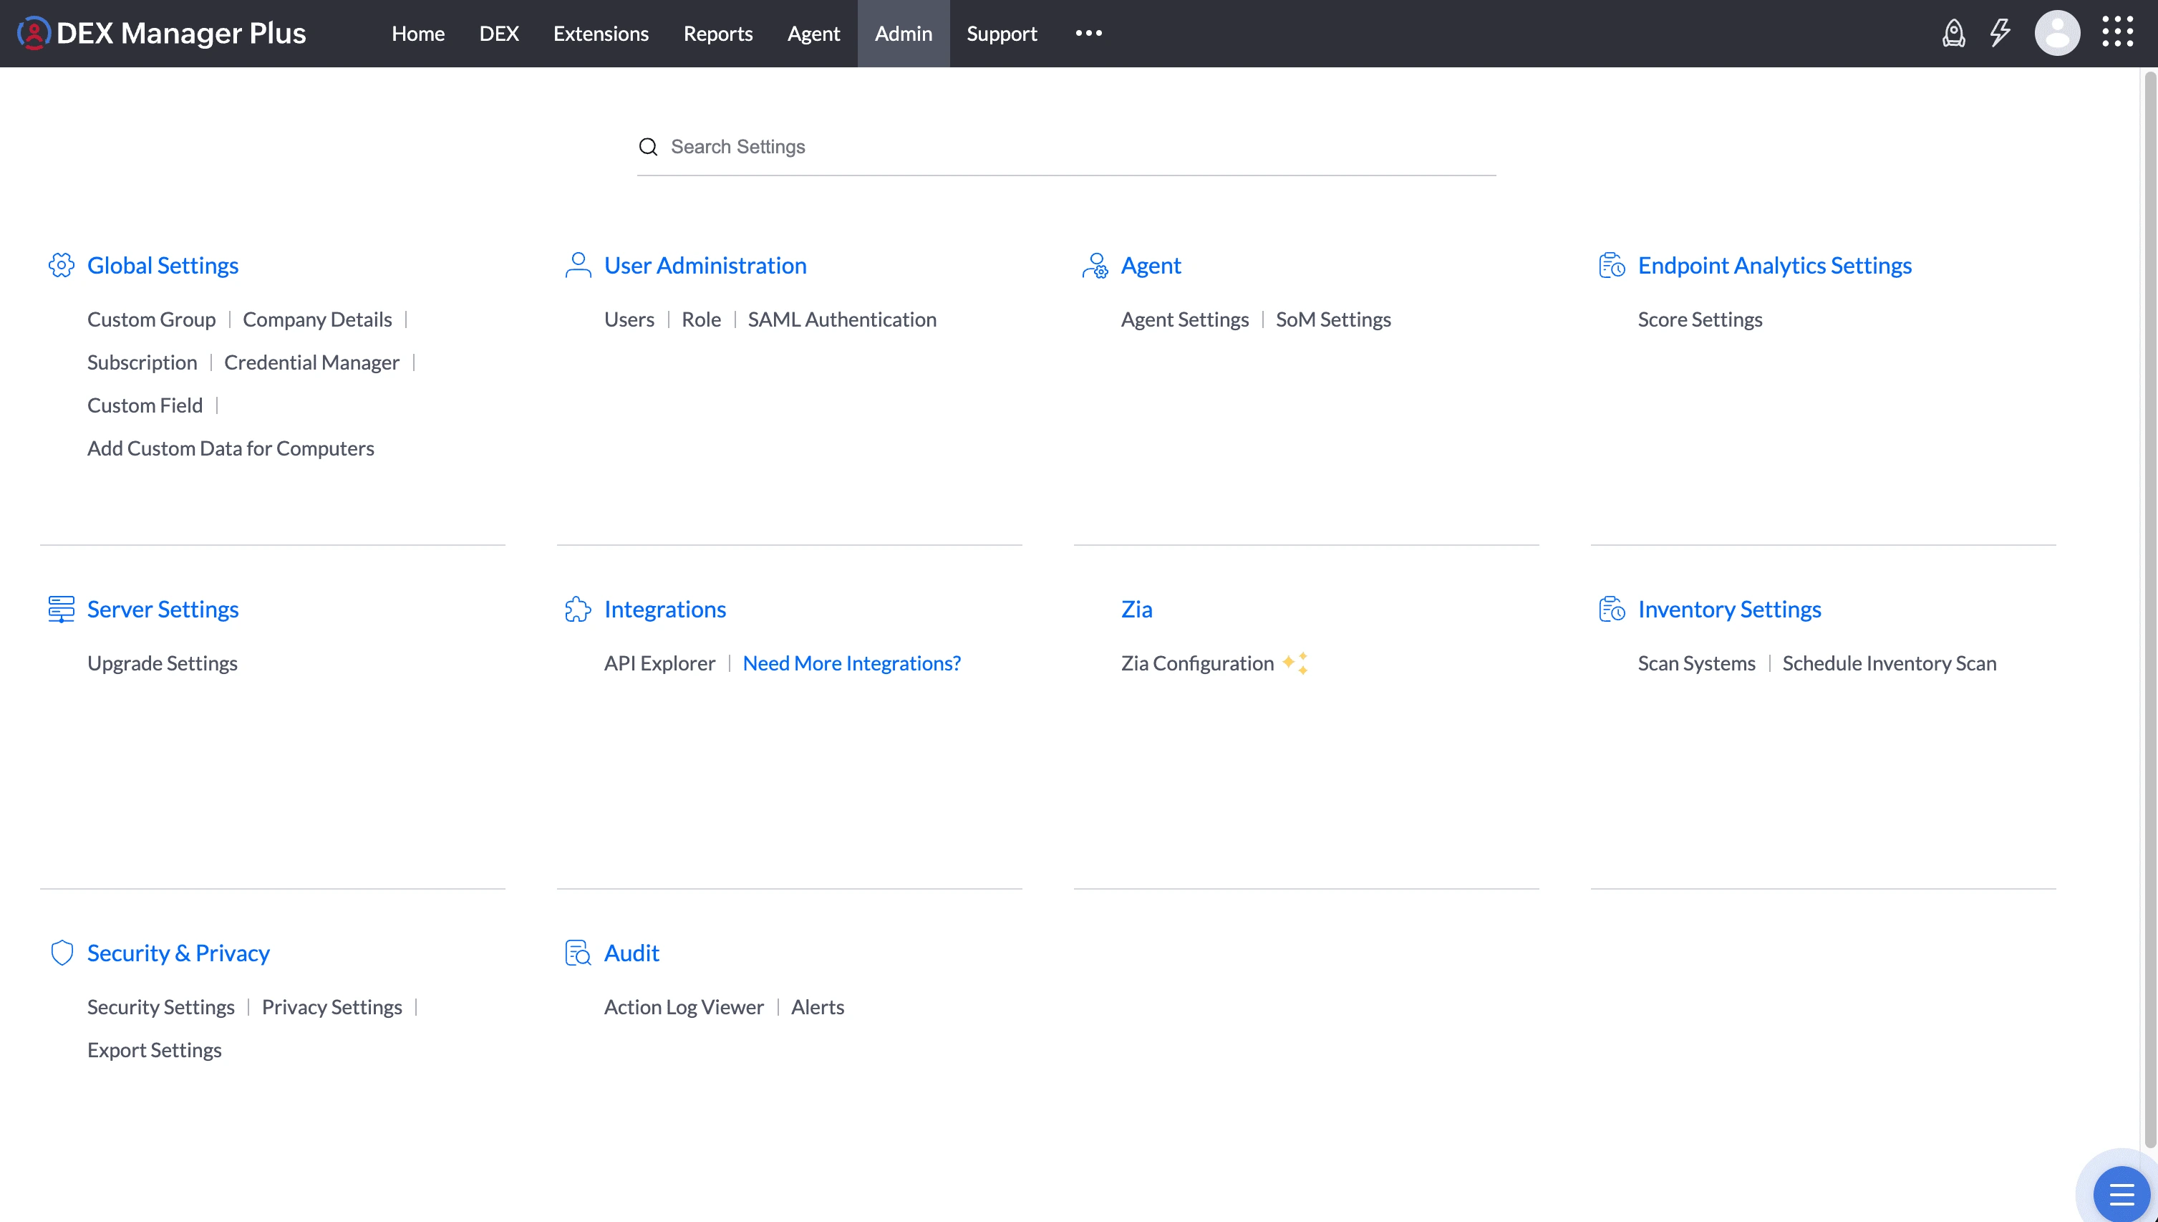Click the Inventory Settings heading
The width and height of the screenshot is (2158, 1222).
[x=1729, y=610]
